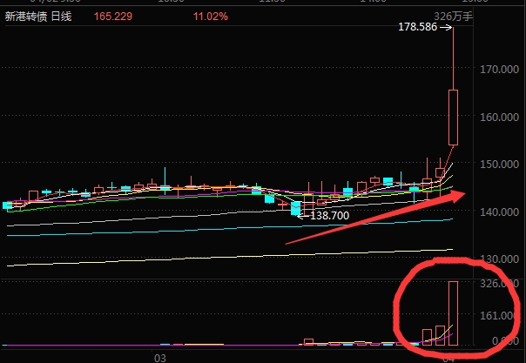Click the 11.02% change percentage

pyautogui.click(x=211, y=17)
